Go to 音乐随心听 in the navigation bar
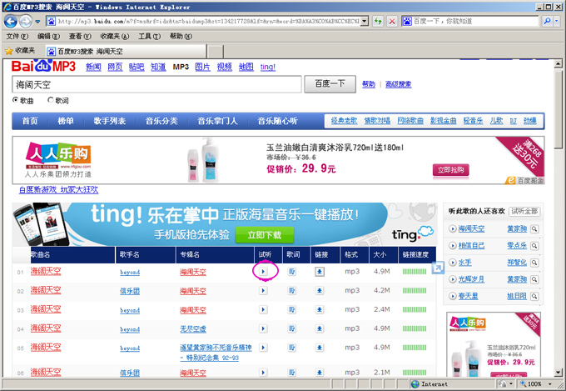 [277, 121]
